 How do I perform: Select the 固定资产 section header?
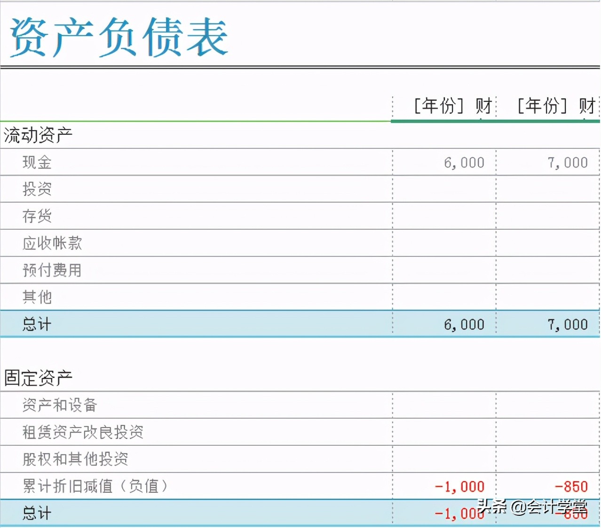38,376
